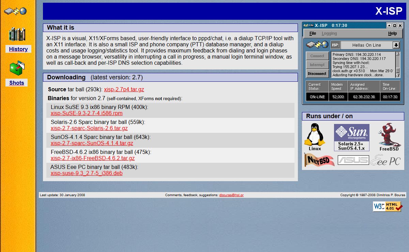Click the Runs under / on heading
This screenshot has width=409, height=252.
tap(329, 116)
